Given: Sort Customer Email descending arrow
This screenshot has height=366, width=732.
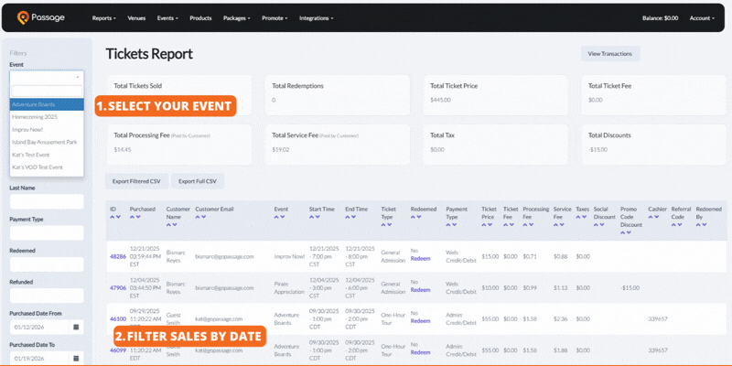Looking at the screenshot, I should (x=203, y=217).
